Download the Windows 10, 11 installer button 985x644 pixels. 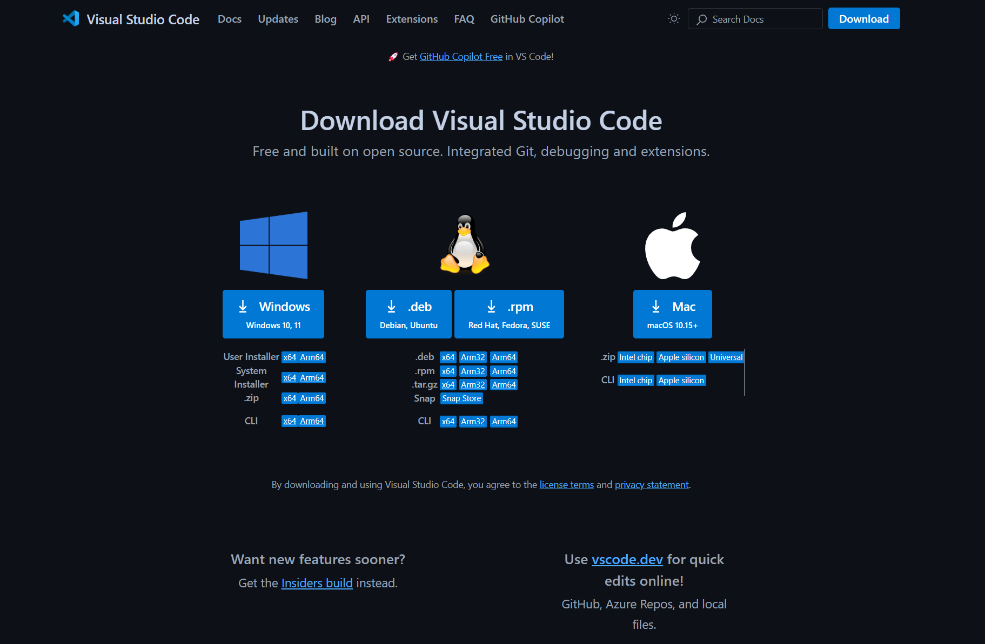273,314
